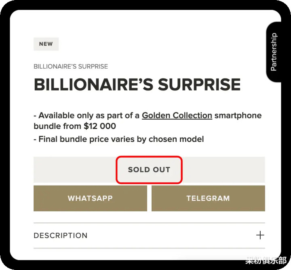
Task: Click the divider line below Description
Action: point(149,248)
